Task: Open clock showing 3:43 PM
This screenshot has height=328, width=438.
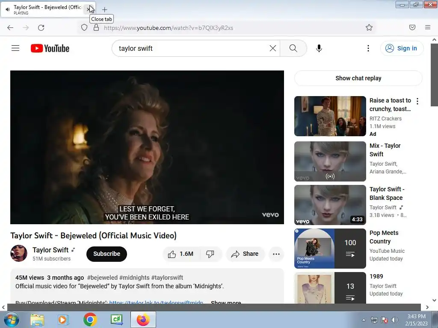Action: [416, 319]
